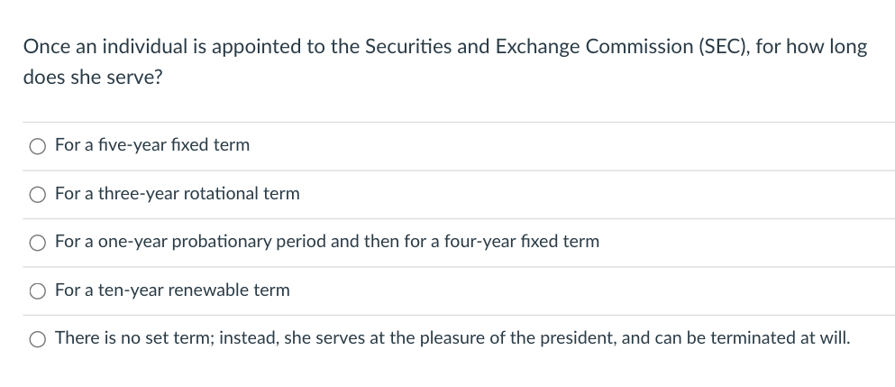Click the question's first line about the SEC

coord(444,47)
